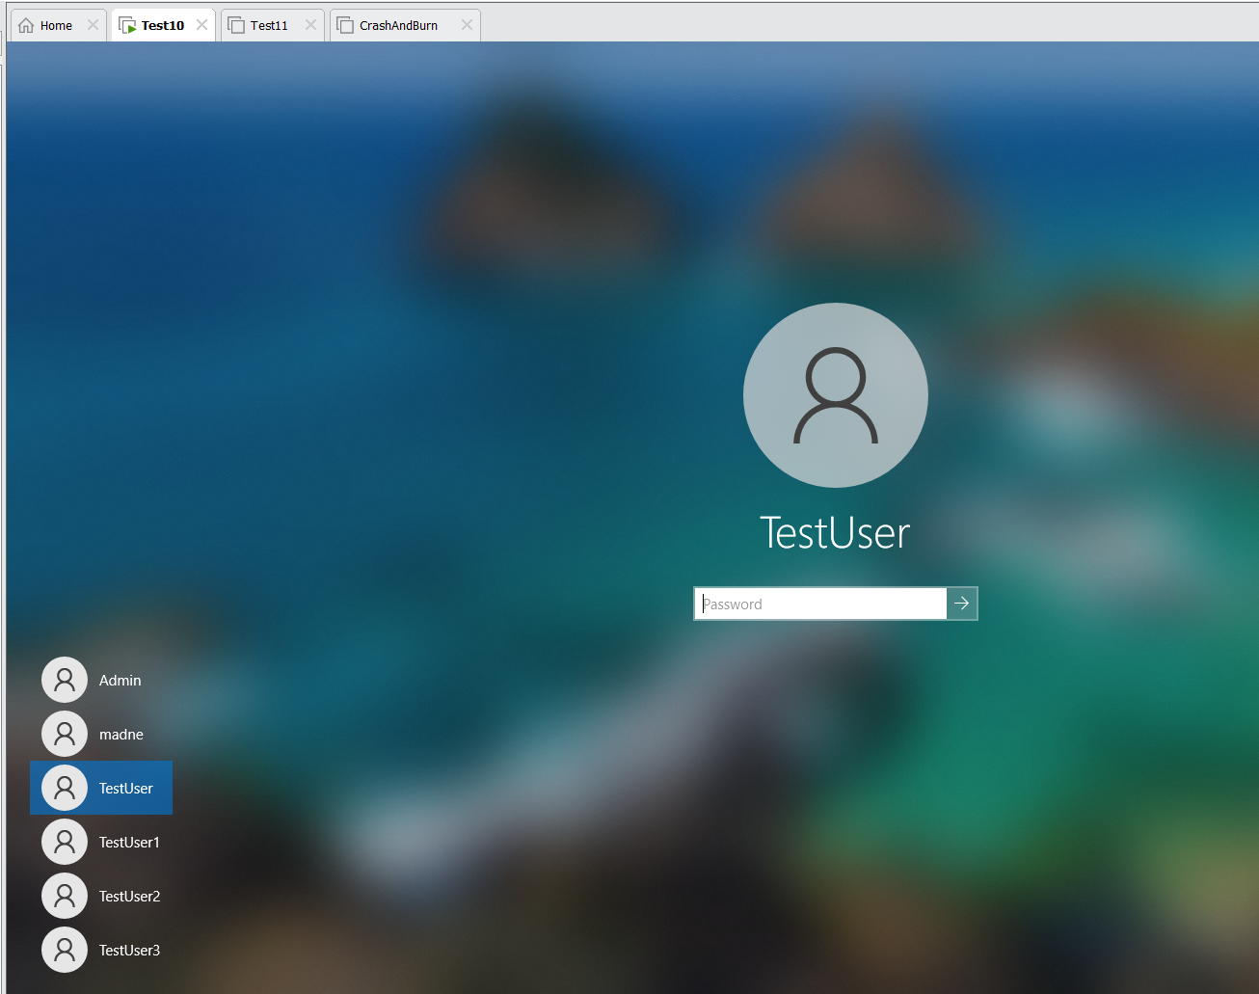Close the CrashAndBurn tab
Image resolution: width=1259 pixels, height=994 pixels.
467,25
